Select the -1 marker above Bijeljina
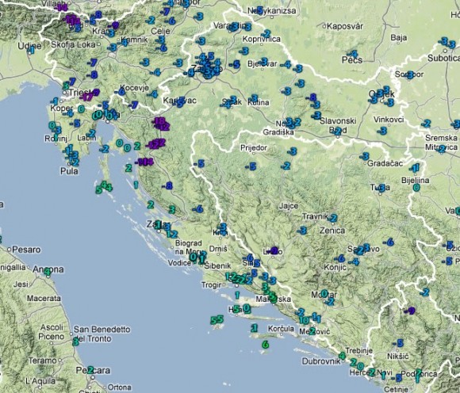 tap(415, 168)
